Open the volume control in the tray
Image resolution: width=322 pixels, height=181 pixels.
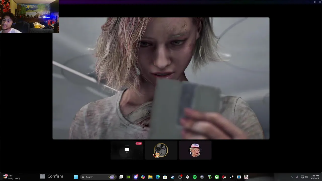pyautogui.click(x=306, y=177)
